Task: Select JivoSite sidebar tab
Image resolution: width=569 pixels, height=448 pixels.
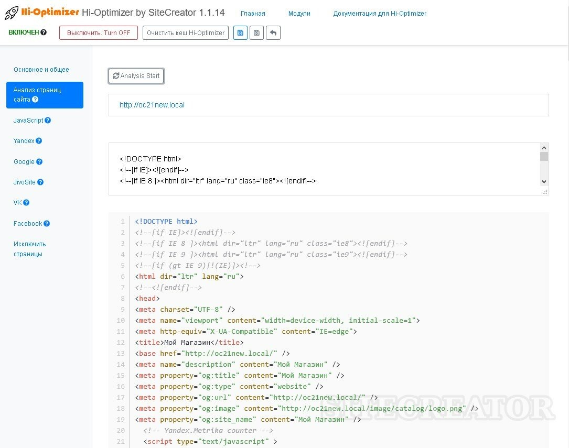Action: tap(25, 182)
